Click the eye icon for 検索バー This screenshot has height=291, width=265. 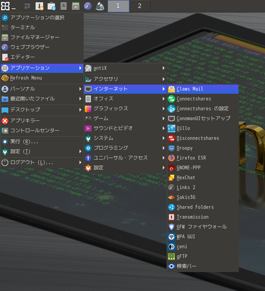pos(171,266)
